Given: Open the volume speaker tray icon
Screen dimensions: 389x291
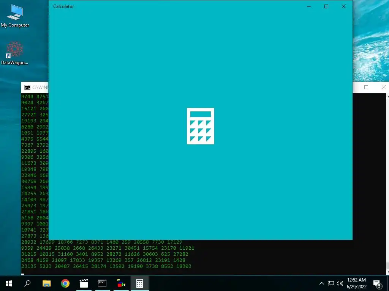Looking at the screenshot, I should (x=340, y=283).
